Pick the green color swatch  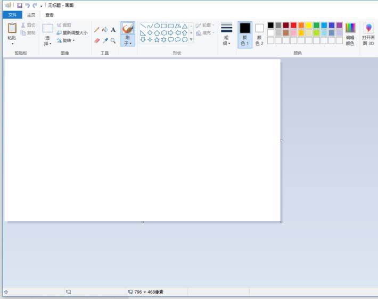316,25
